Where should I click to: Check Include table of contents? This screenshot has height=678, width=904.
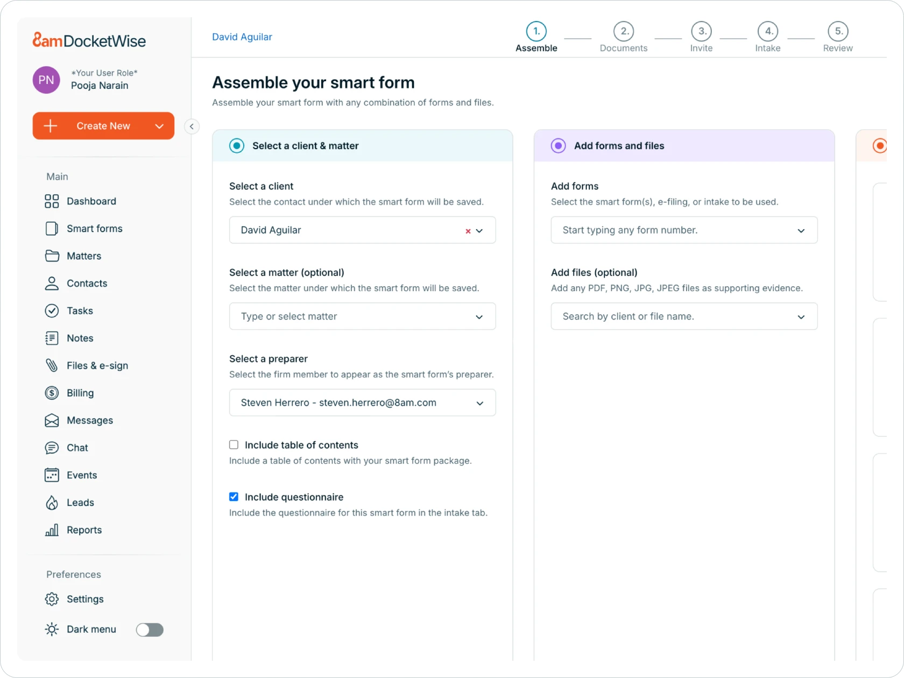234,445
